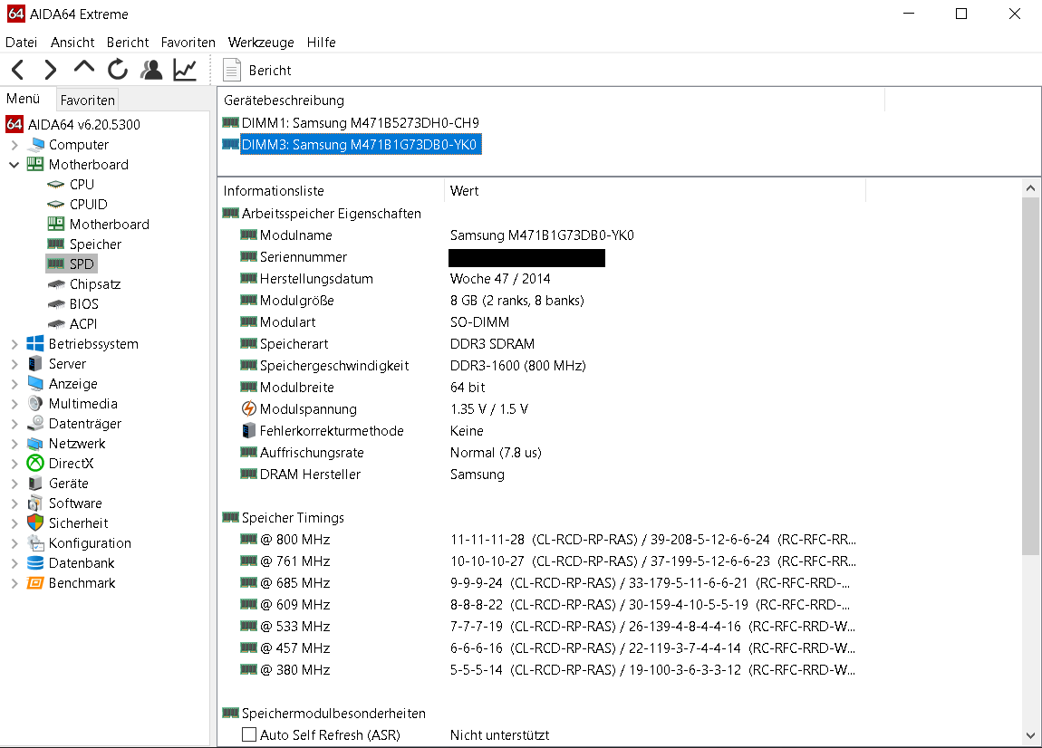Open the Favoriten menu in menu bar
Screen dimensions: 1042x748
click(x=188, y=42)
